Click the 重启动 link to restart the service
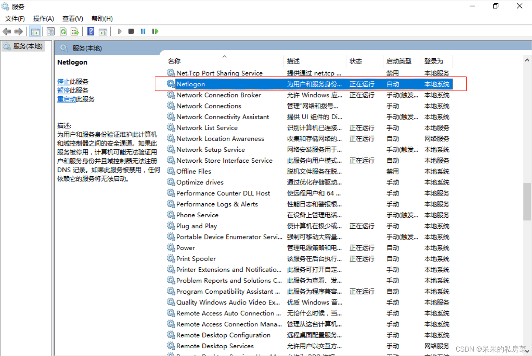 66,99
